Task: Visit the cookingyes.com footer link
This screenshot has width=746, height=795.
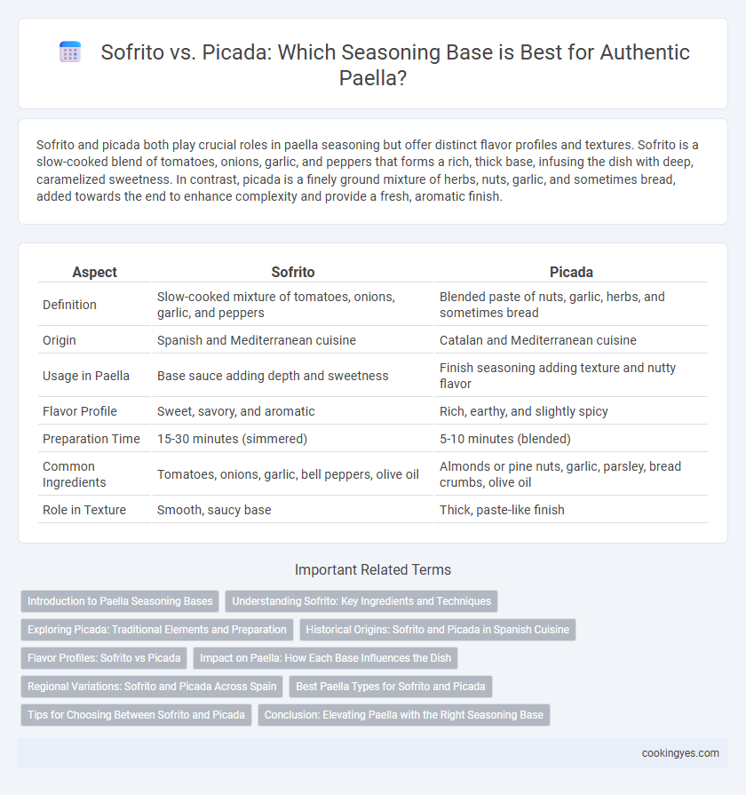Action: pos(680,753)
